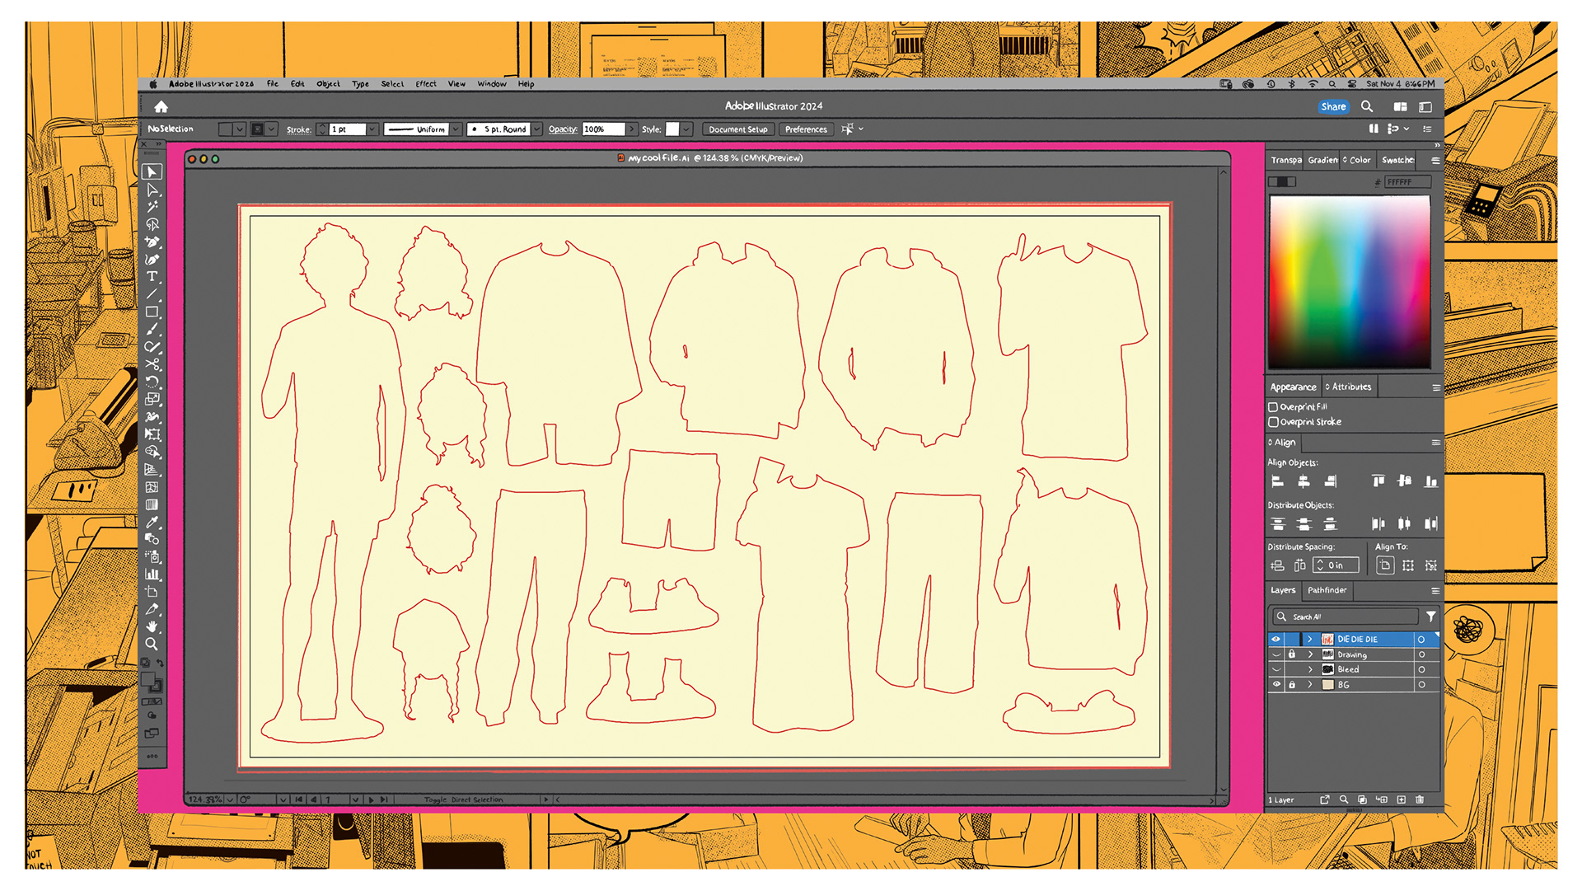Enable the Overprint Fill checkbox

pyautogui.click(x=1273, y=407)
